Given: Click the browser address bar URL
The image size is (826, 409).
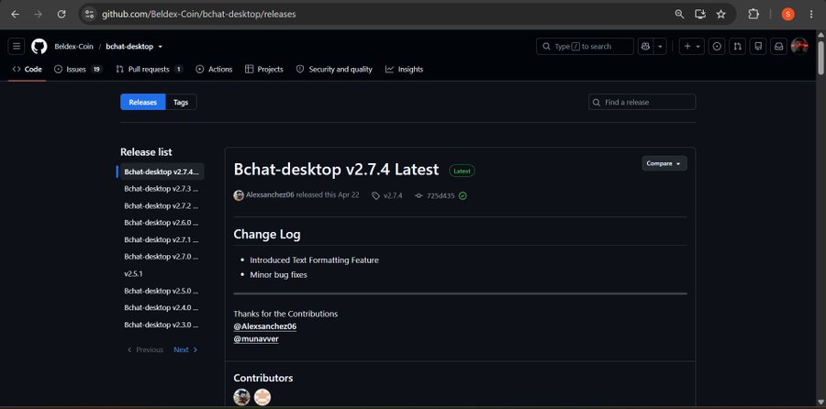Looking at the screenshot, I should coord(198,14).
